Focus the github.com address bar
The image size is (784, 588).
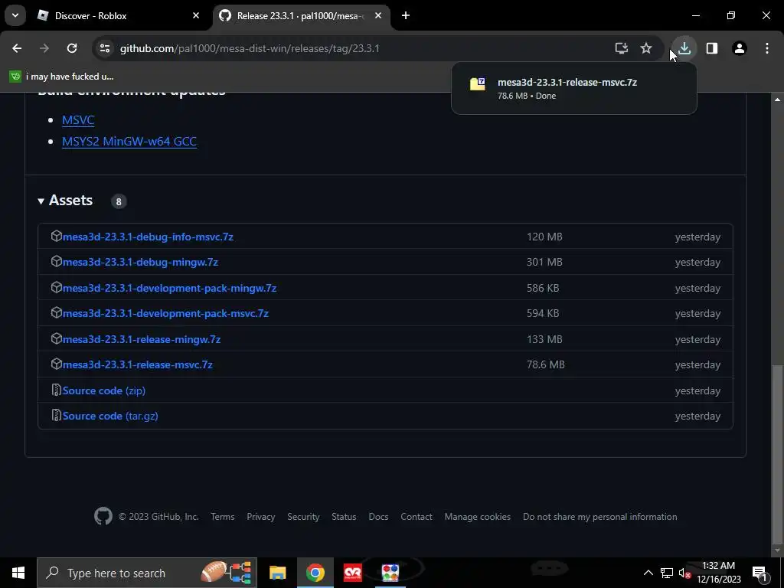(350, 48)
